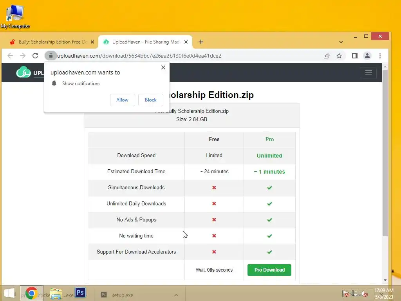
Task: Open My Computer desktop shortcut
Action: tap(15, 16)
